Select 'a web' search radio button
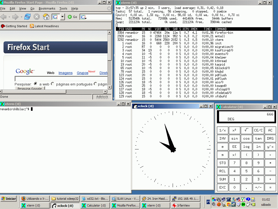278x209 pixels. (x=36, y=84)
